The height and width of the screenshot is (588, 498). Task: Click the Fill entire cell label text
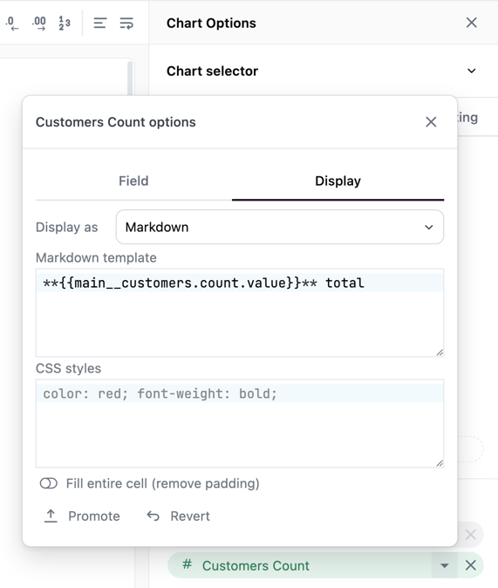[163, 483]
